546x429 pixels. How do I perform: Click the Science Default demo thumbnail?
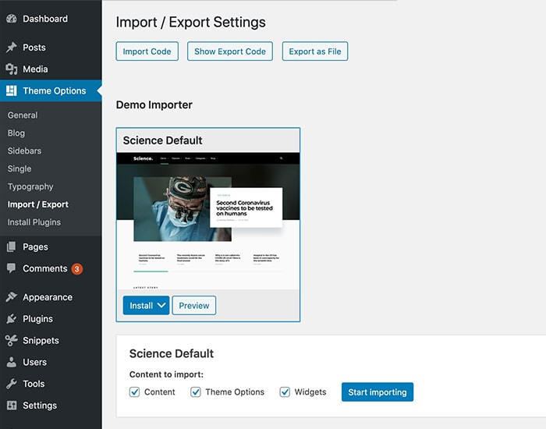(208, 221)
